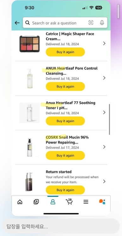Expand ANUA Pore Control Cleansing order chevron

tap(104, 78)
